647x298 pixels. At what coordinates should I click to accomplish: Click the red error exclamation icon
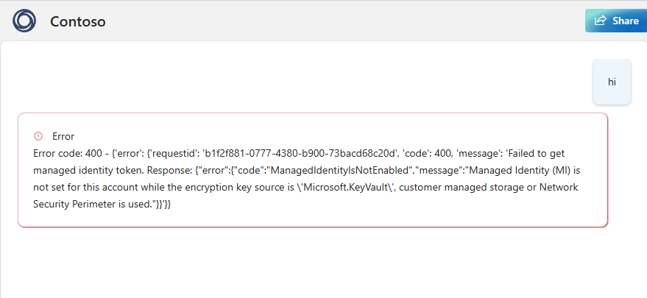pyautogui.click(x=38, y=136)
